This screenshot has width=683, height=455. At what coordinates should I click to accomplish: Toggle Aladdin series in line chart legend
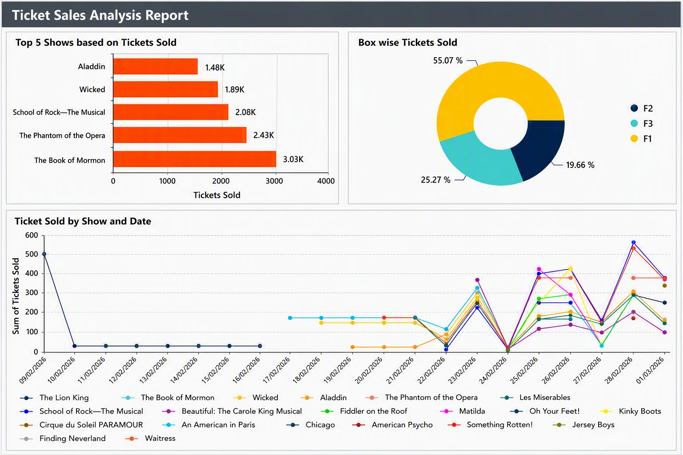point(324,398)
